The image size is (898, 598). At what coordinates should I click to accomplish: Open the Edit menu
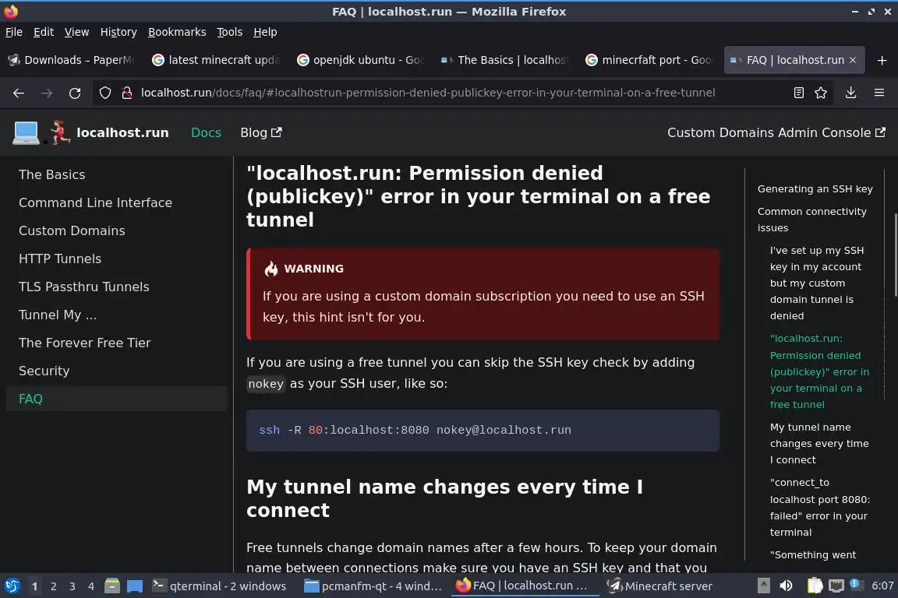coord(44,32)
